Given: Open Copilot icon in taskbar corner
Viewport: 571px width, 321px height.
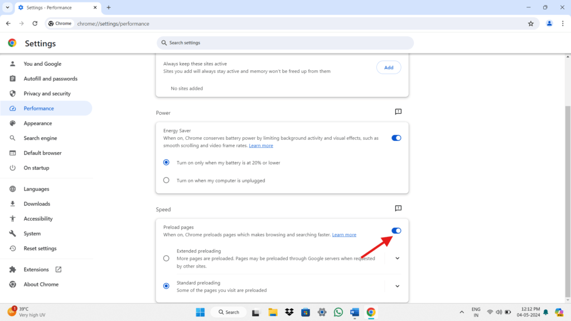Looking at the screenshot, I should (559, 312).
